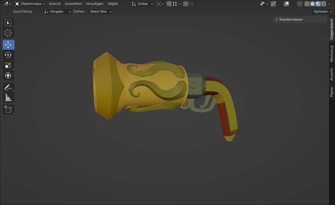Select the Rotate tool

(8, 55)
